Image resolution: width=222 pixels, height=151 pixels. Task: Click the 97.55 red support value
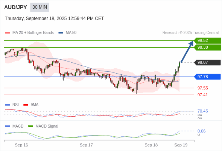tap(202, 88)
